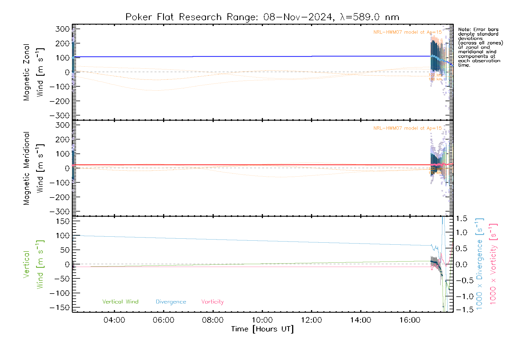Select the 'Time [Hours UT]' axis label

click(x=262, y=329)
